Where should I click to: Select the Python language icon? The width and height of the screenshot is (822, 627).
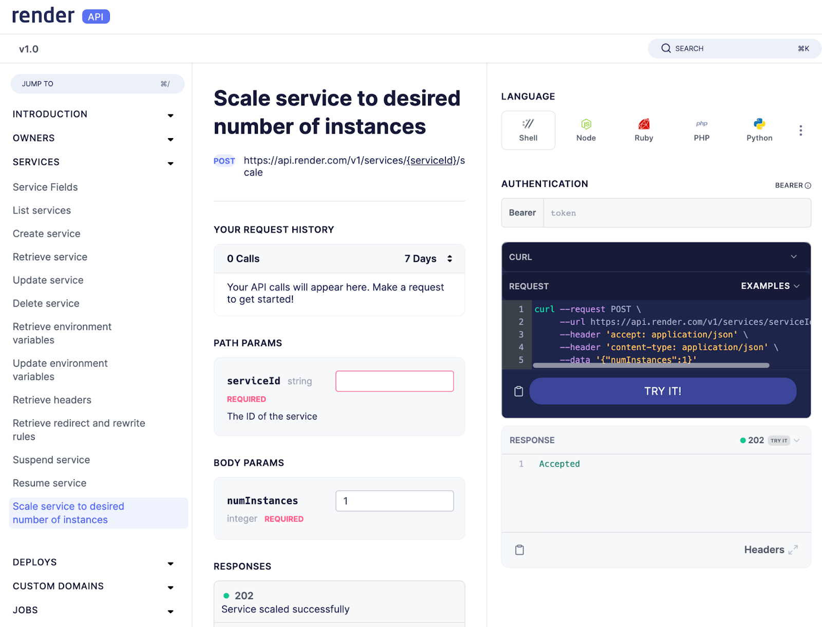[x=759, y=130]
